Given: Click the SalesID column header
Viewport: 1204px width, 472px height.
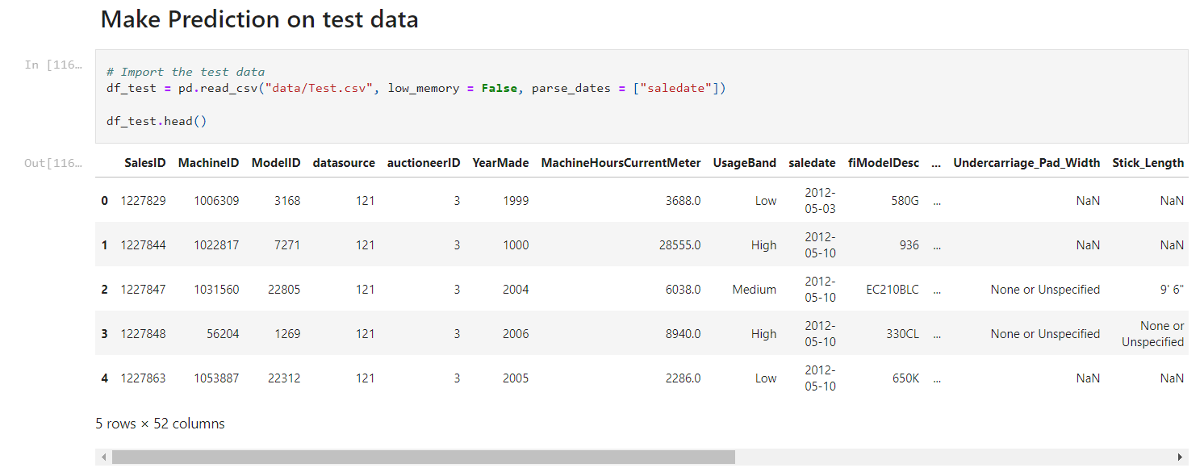Looking at the screenshot, I should pyautogui.click(x=145, y=162).
